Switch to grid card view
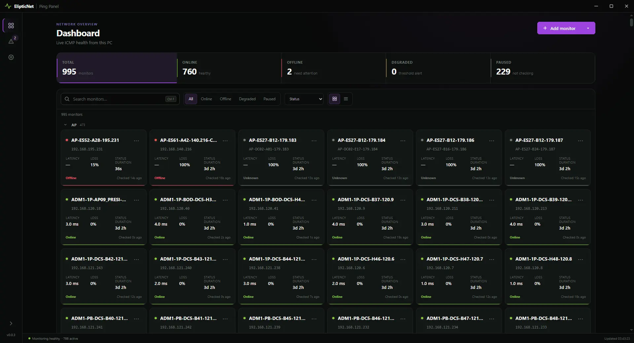The width and height of the screenshot is (634, 343). (335, 99)
